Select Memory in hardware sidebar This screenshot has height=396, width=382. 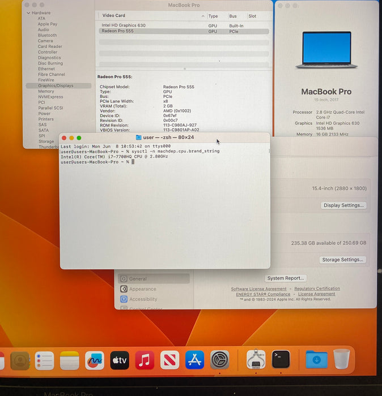(46, 91)
